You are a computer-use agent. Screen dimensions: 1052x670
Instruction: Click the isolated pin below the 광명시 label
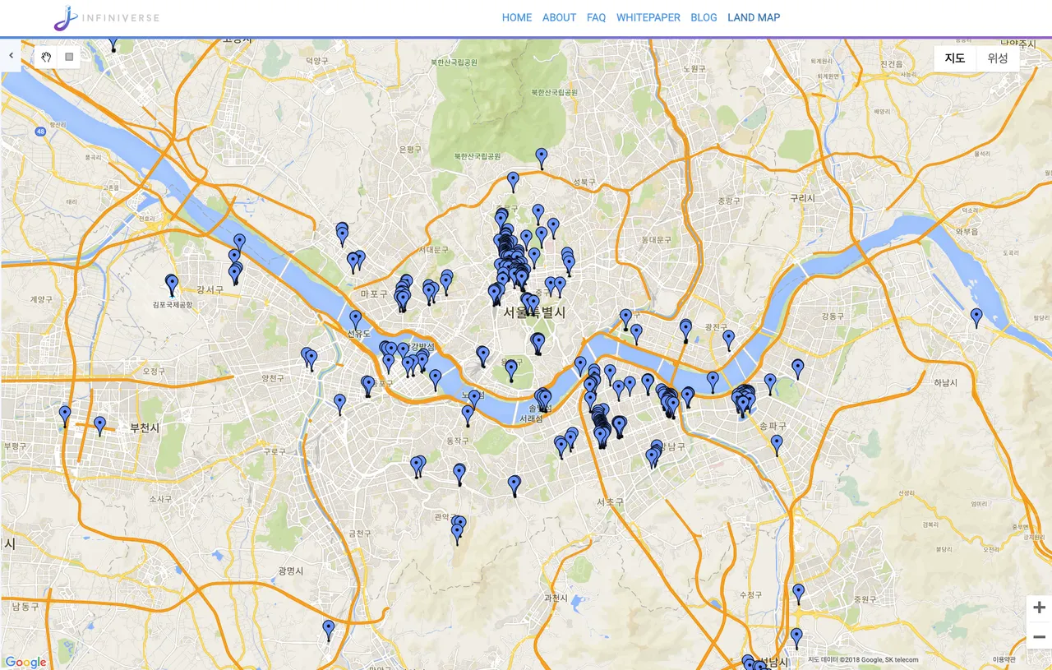[329, 631]
